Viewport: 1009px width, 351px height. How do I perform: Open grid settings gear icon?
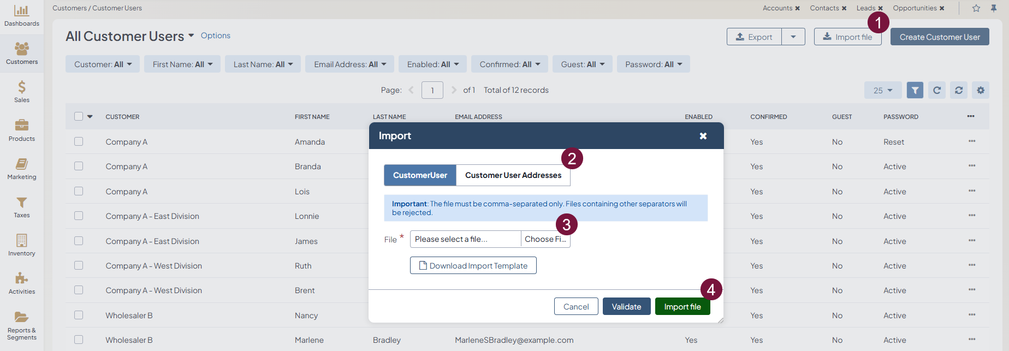[980, 90]
